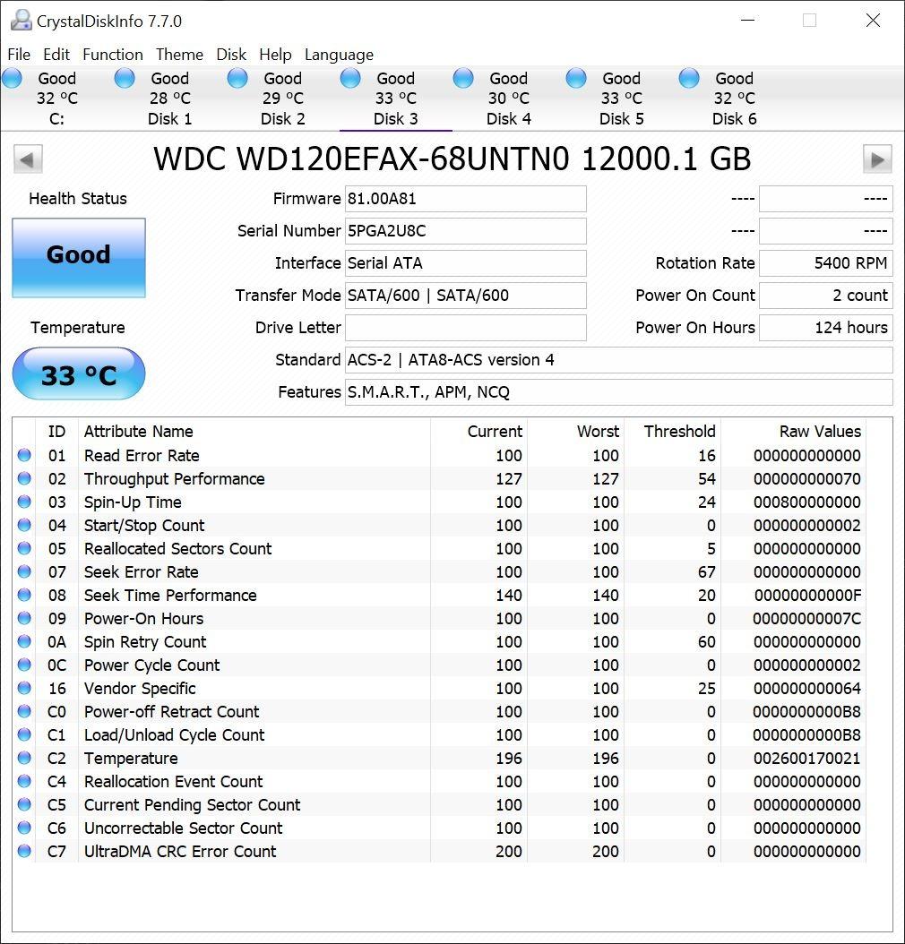Viewport: 905px width, 944px height.
Task: Click status orb for Uncorrectable Sector Count
Action: (24, 828)
